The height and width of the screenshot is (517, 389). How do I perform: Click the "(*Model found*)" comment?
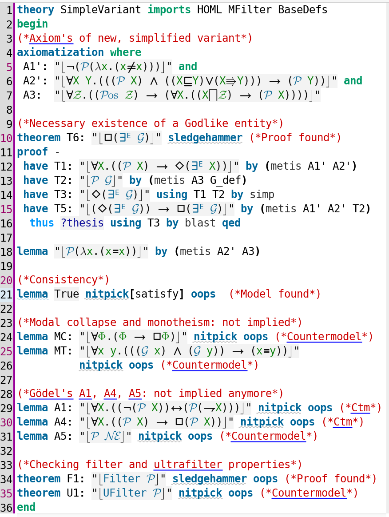(x=274, y=294)
